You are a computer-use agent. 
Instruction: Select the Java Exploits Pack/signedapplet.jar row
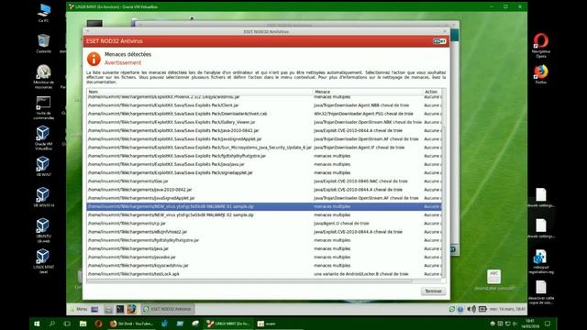(264, 173)
